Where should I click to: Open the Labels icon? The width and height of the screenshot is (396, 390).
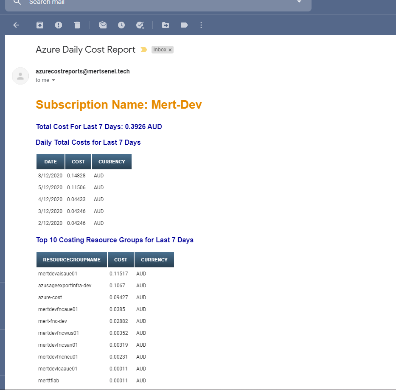184,25
